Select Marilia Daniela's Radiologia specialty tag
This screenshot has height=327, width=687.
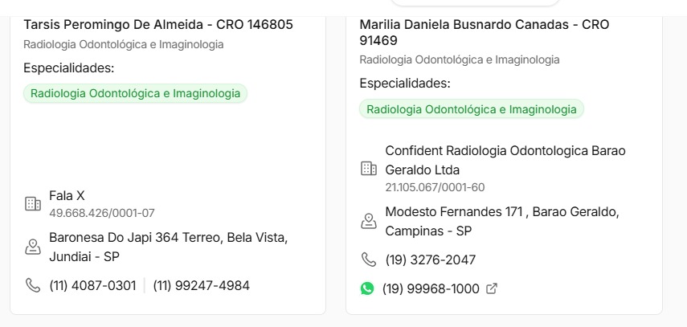tap(472, 108)
